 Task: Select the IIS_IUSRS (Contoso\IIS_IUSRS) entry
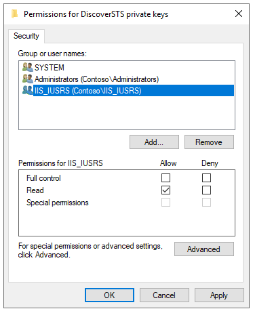[134, 91]
